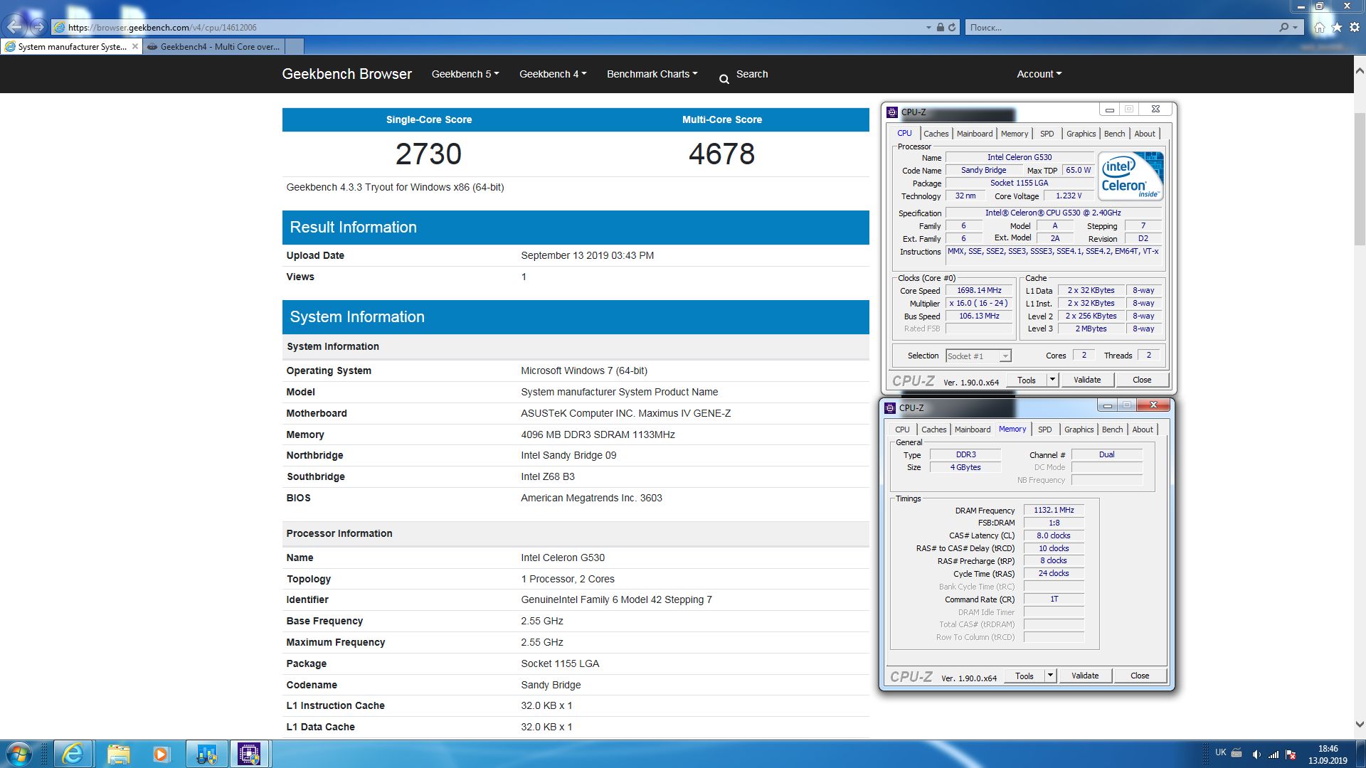Click CPU-Z app icon in upper window title
The width and height of the screenshot is (1366, 768).
click(x=892, y=112)
